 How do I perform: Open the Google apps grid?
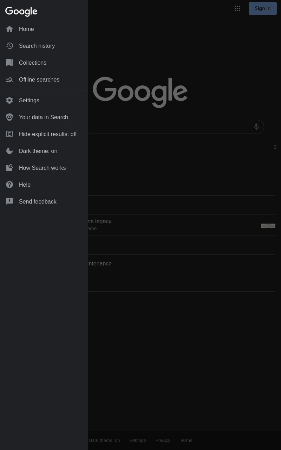pos(237,8)
